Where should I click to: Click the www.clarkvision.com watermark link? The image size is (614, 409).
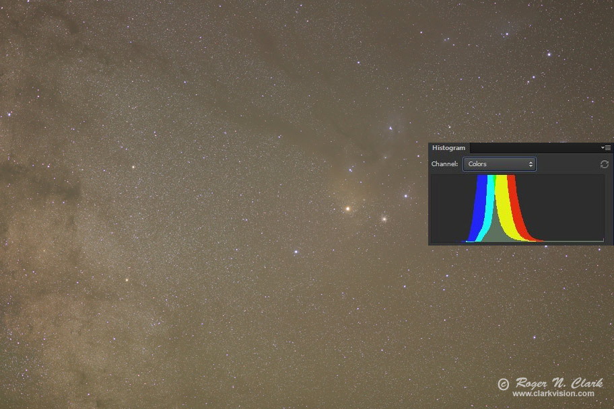pyautogui.click(x=553, y=394)
